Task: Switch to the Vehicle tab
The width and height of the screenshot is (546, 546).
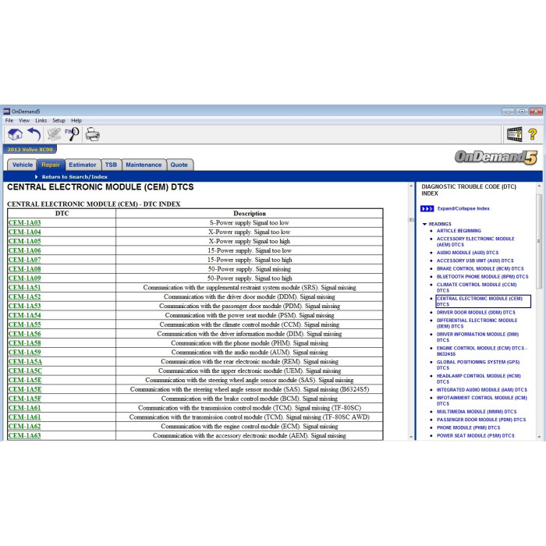Action: [23, 165]
